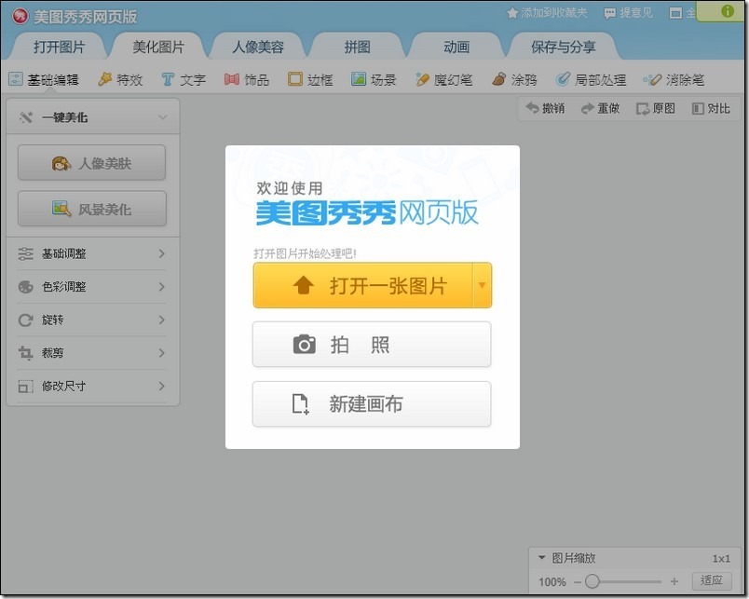
Task: Click the zoom in plus button
Action: pos(674,581)
